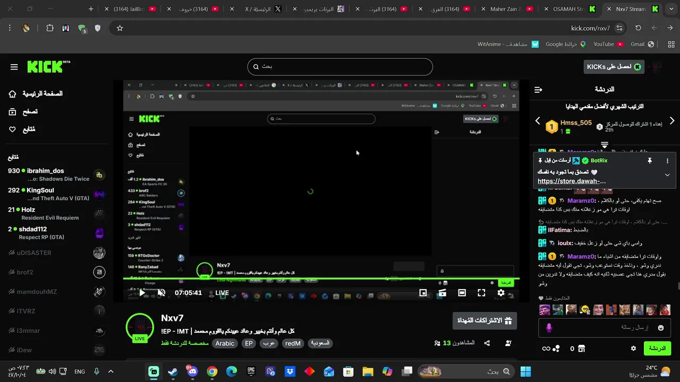
Task: Select the السعودية tag
Action: [320, 343]
